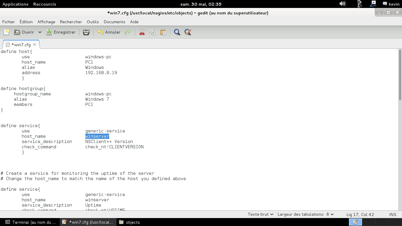
Task: Click the network connection icon in panel
Action: 359,4
